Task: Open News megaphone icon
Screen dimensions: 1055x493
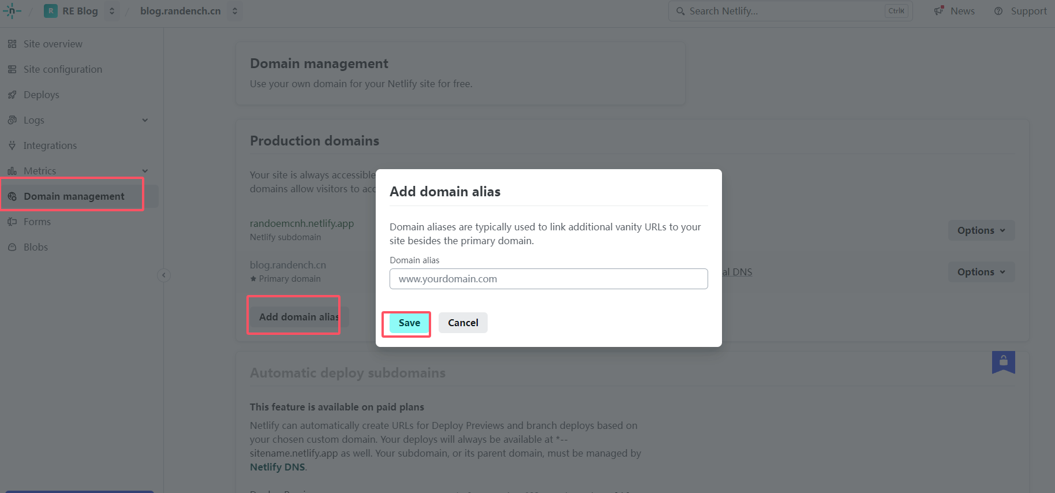Action: click(x=939, y=11)
